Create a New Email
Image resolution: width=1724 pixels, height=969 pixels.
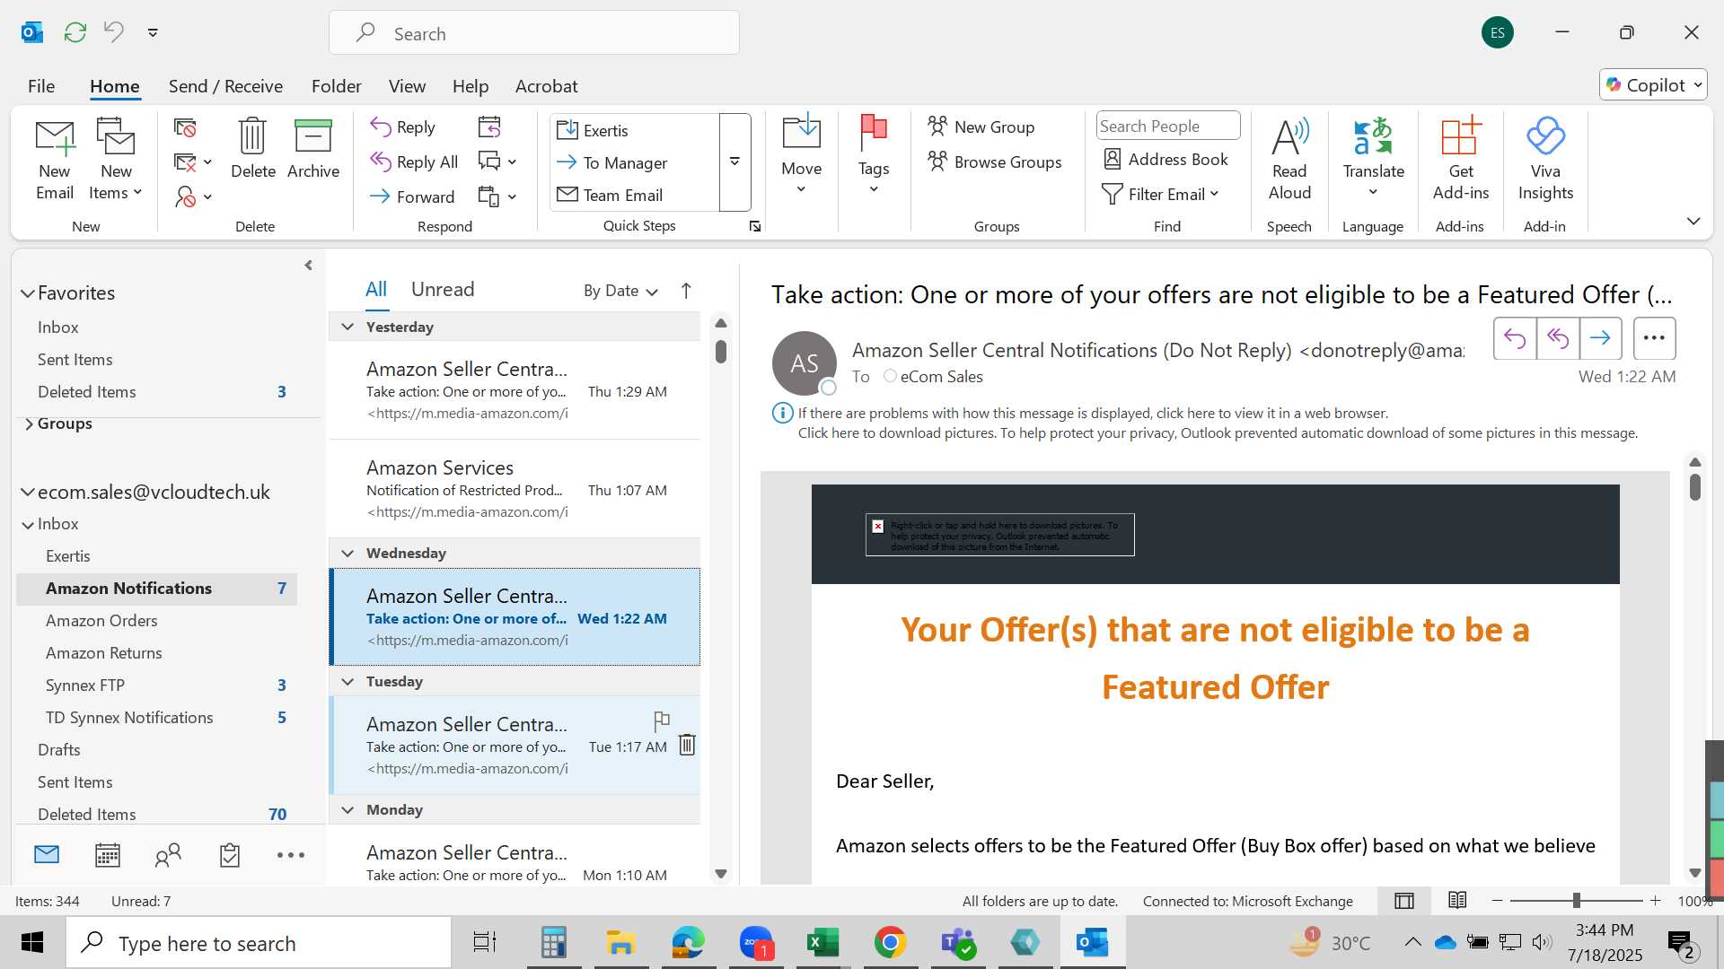(55, 161)
